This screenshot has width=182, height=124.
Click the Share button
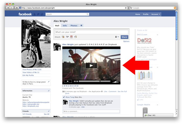pyautogui.click(x=124, y=37)
